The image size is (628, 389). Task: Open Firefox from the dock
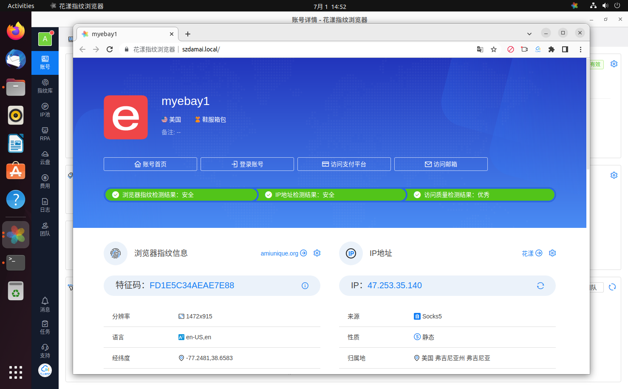(16, 31)
